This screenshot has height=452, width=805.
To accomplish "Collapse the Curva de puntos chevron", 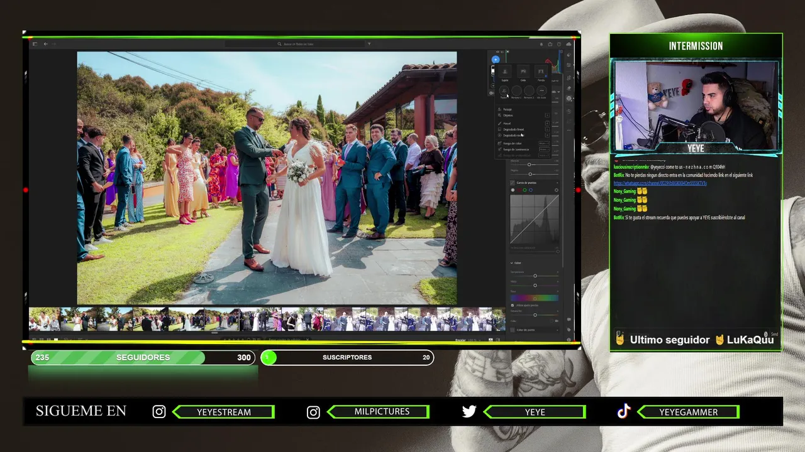I will tap(557, 183).
